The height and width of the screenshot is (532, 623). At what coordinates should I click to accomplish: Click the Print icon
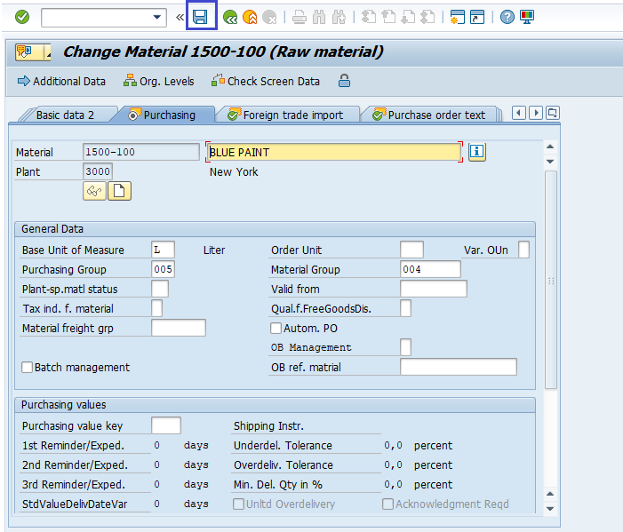point(300,17)
